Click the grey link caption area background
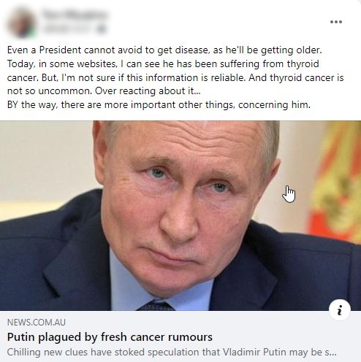Viewport: 361px width, 362px height. coord(180,336)
